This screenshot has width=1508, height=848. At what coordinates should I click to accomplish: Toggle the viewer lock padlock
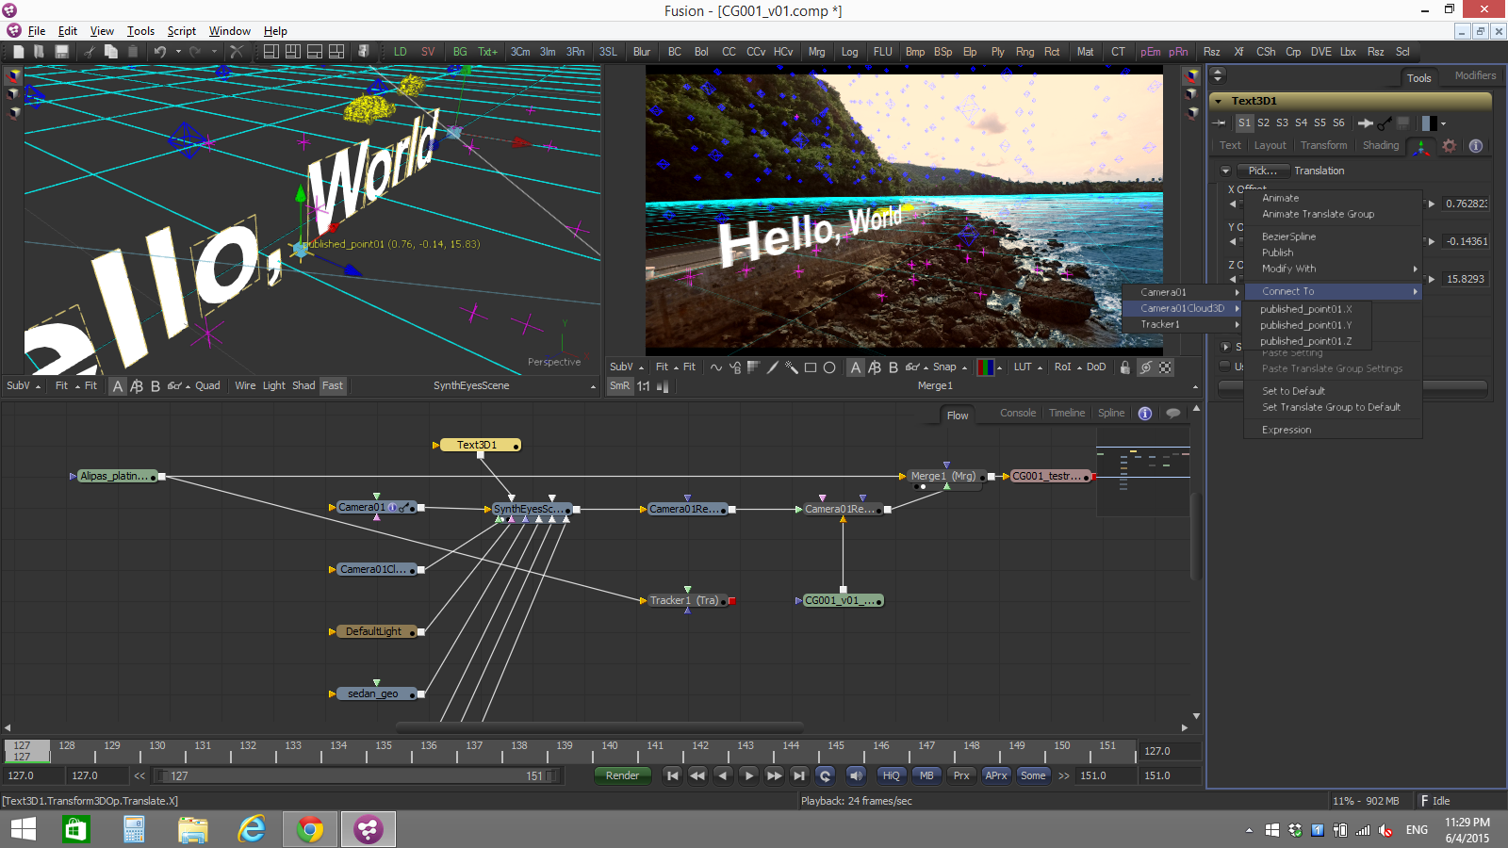tap(1124, 367)
